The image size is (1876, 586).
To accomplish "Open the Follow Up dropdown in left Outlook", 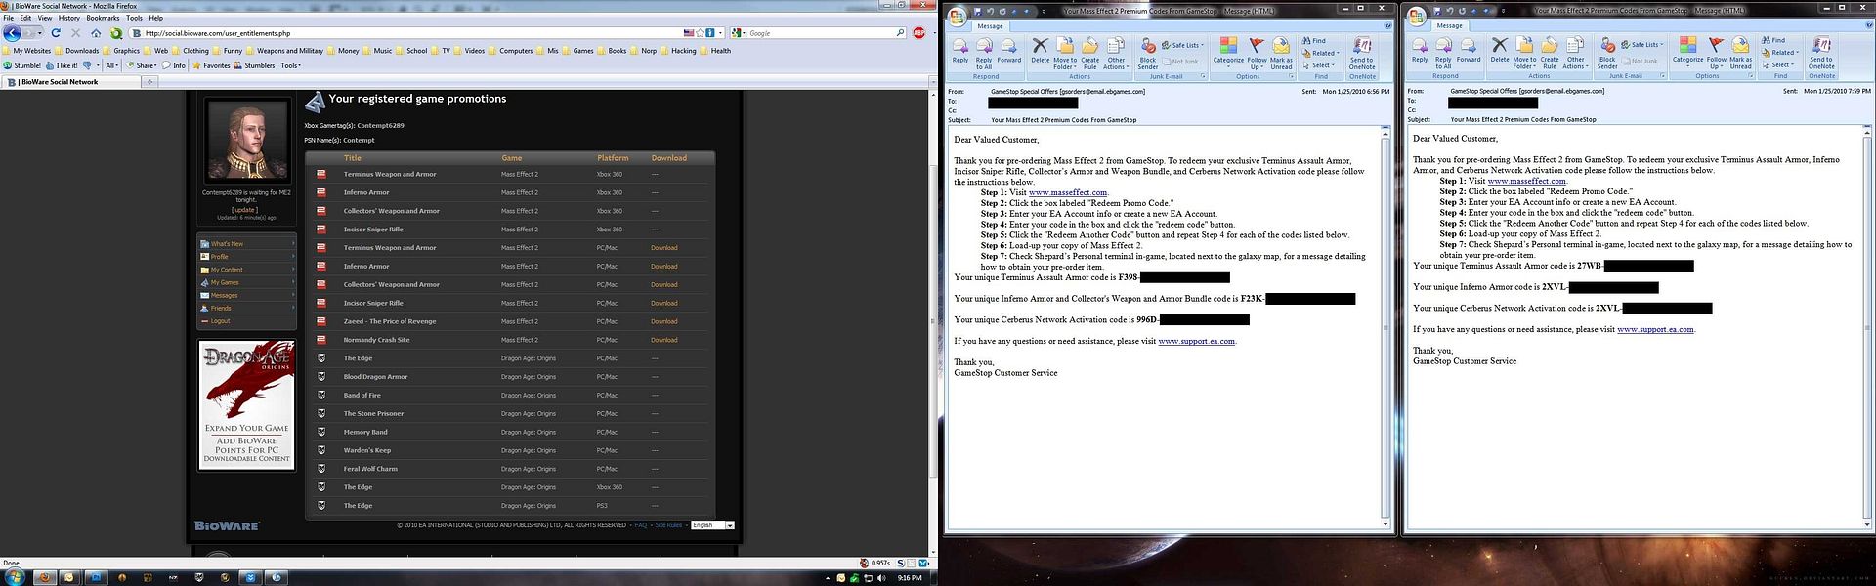I will click(1257, 53).
